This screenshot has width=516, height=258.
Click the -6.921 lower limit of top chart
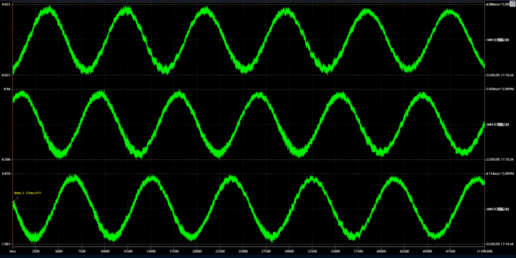tap(6, 75)
